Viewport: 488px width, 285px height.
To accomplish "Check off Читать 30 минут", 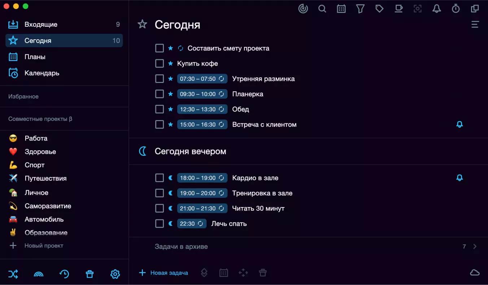I will (160, 208).
